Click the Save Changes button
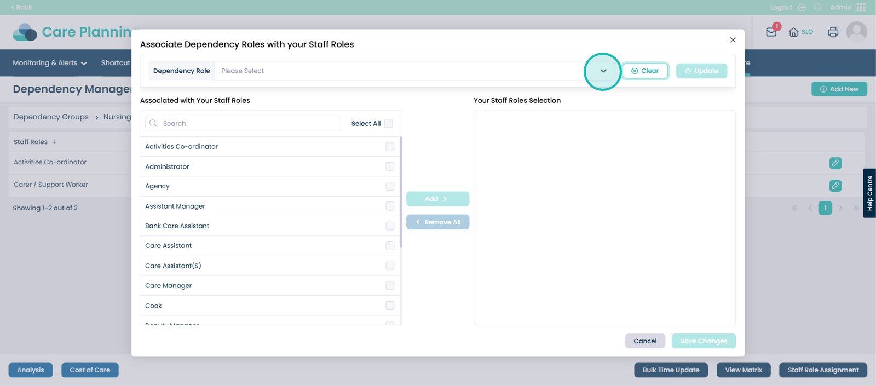Image resolution: width=876 pixels, height=386 pixels. tap(704, 341)
